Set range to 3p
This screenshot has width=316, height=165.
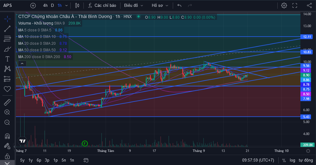click(x=47, y=160)
